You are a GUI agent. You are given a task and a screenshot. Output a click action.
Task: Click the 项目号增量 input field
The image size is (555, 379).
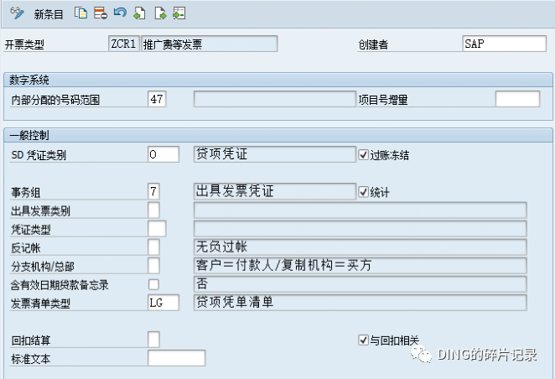517,99
